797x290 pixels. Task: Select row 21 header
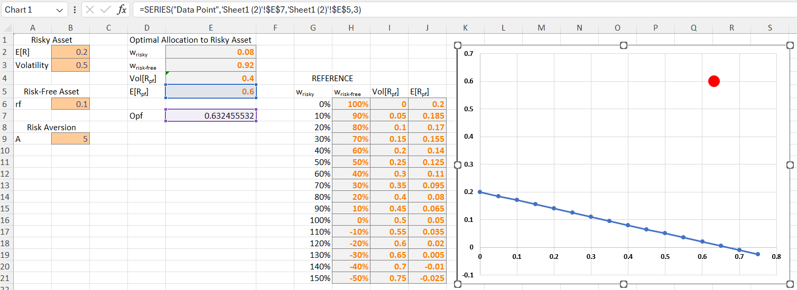6,278
